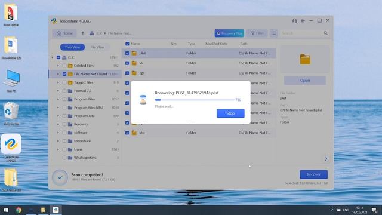Click the scan completed checkmark icon

click(60, 177)
